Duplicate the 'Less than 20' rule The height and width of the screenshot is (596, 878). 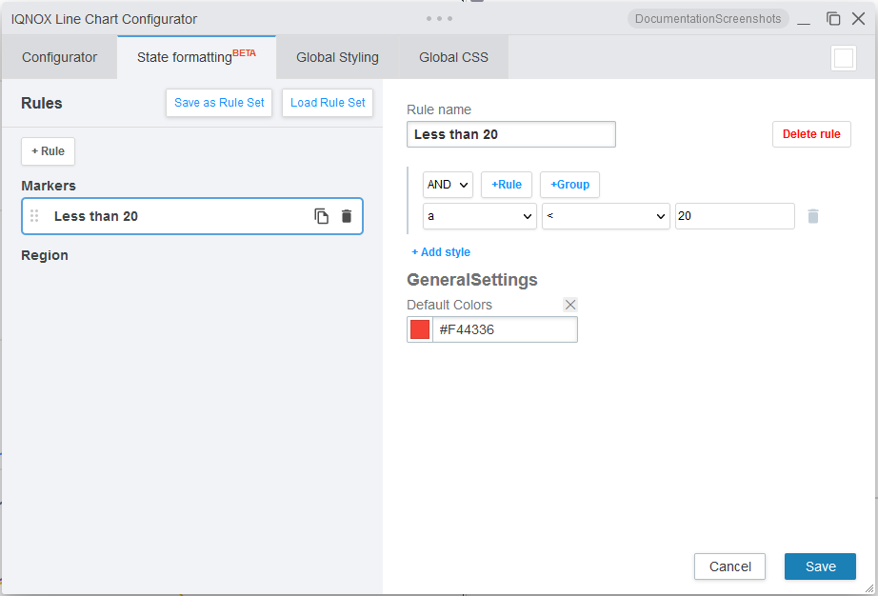coord(322,216)
